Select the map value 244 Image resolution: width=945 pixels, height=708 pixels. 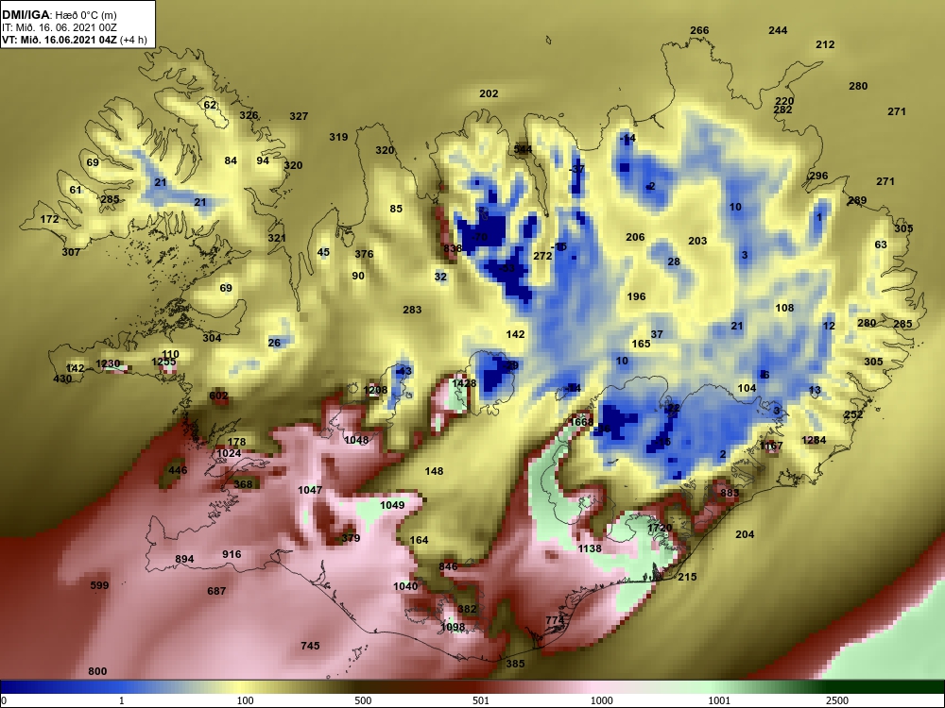pos(778,30)
